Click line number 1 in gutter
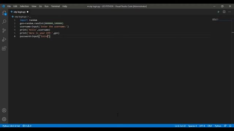Image resolution: width=234 pixels, height=131 pixels. point(15,20)
